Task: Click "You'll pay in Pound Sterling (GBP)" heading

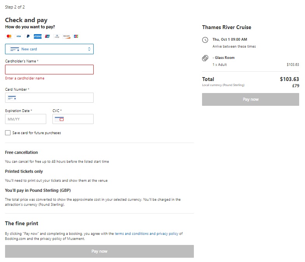Action: click(x=38, y=190)
